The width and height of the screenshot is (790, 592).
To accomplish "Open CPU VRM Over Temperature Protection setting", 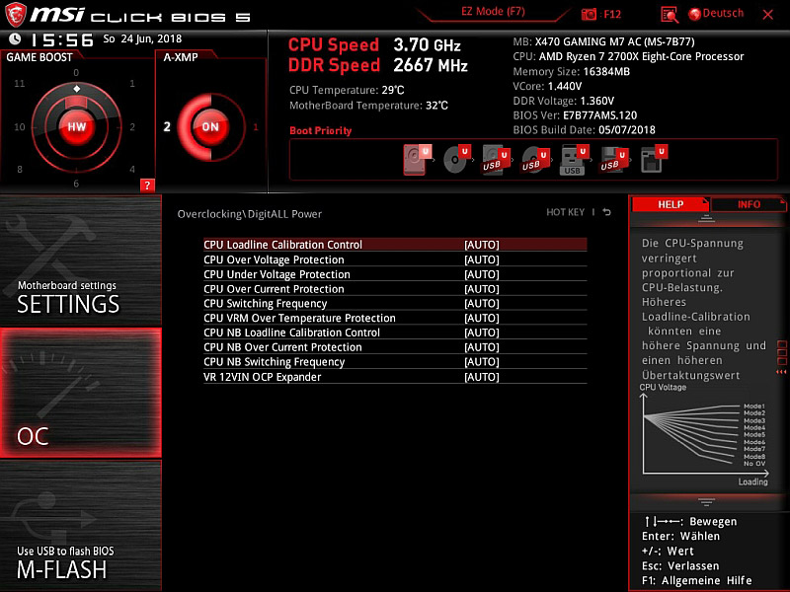I will coord(395,318).
